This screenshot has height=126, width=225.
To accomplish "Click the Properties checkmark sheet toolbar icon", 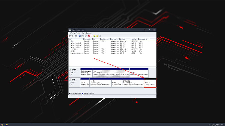I will pyautogui.click(x=91, y=36).
